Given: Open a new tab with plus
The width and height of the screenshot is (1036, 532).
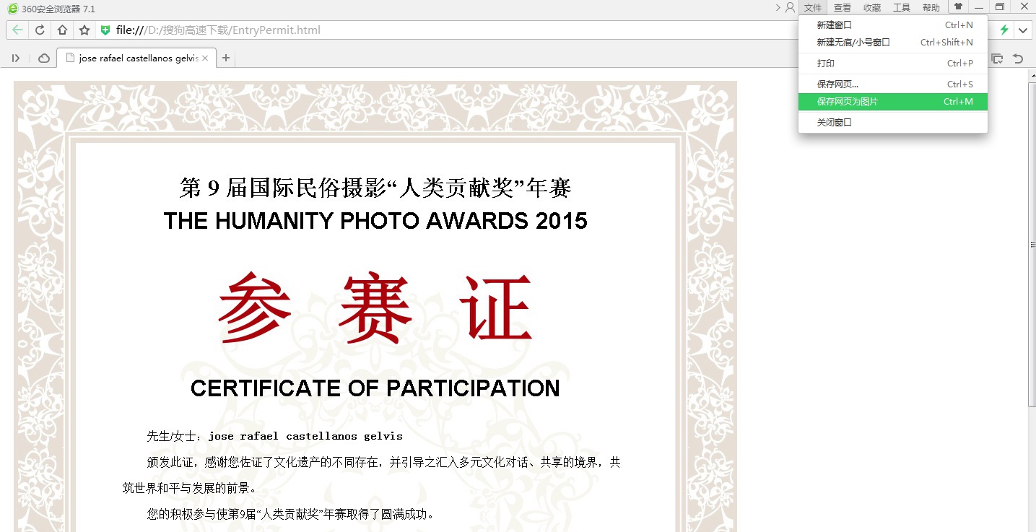Looking at the screenshot, I should 226,58.
